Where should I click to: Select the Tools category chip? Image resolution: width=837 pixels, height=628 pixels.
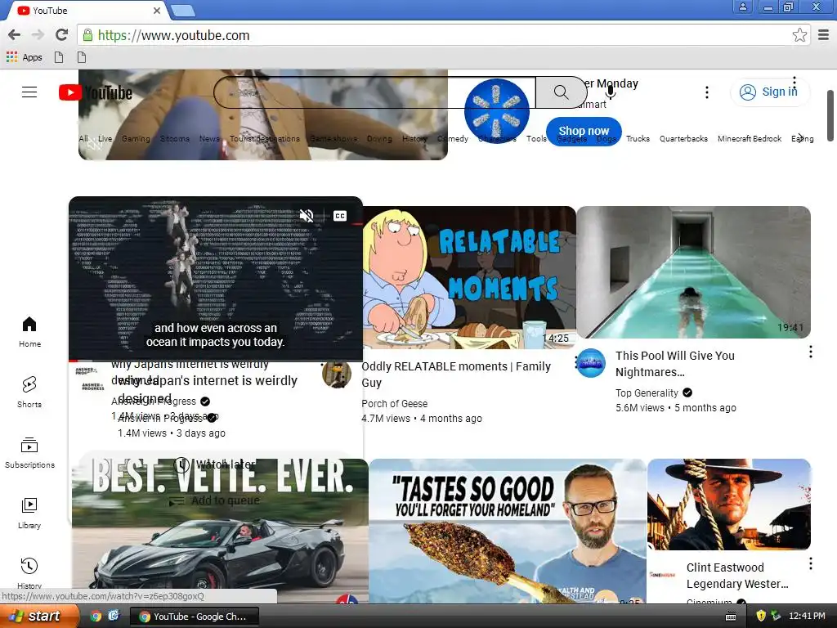tap(536, 139)
